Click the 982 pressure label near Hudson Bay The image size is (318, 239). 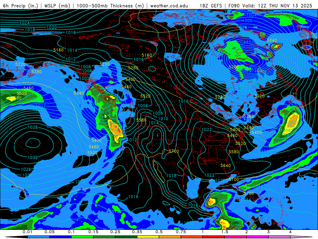pos(247,42)
